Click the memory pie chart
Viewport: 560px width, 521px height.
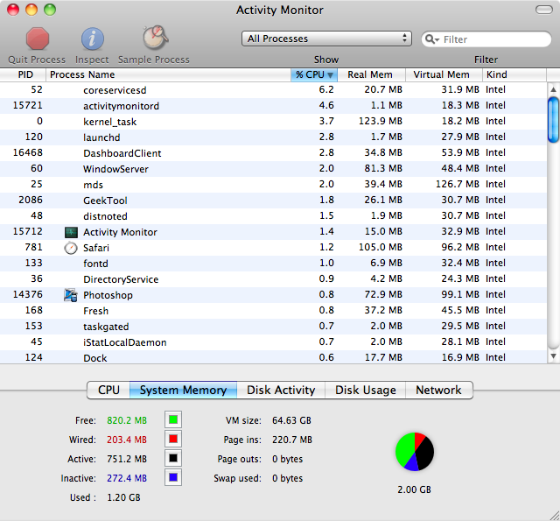point(415,452)
